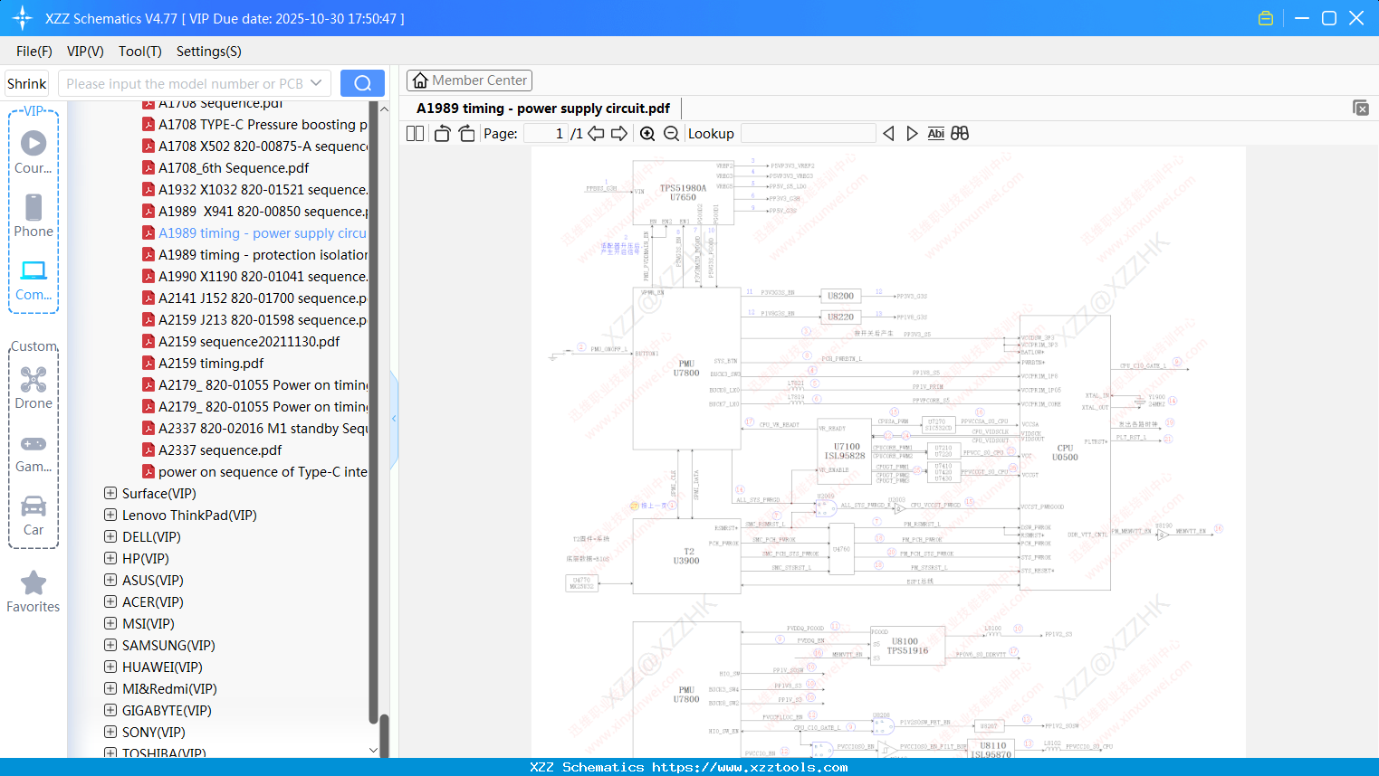Viewport: 1379px width, 776px height.
Task: Collapse the left panel with the splitter handle
Action: tap(394, 418)
